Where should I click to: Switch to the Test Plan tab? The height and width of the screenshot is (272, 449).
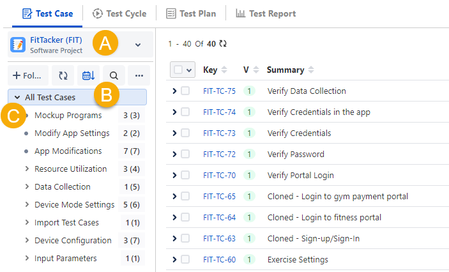tap(191, 14)
